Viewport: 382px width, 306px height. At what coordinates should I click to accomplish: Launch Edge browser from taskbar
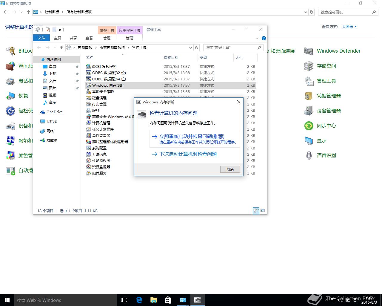coord(139,300)
